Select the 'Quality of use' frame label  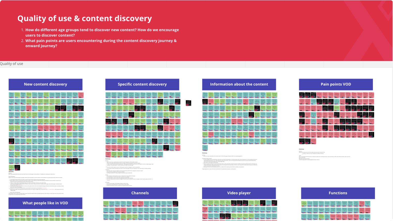[x=12, y=64]
